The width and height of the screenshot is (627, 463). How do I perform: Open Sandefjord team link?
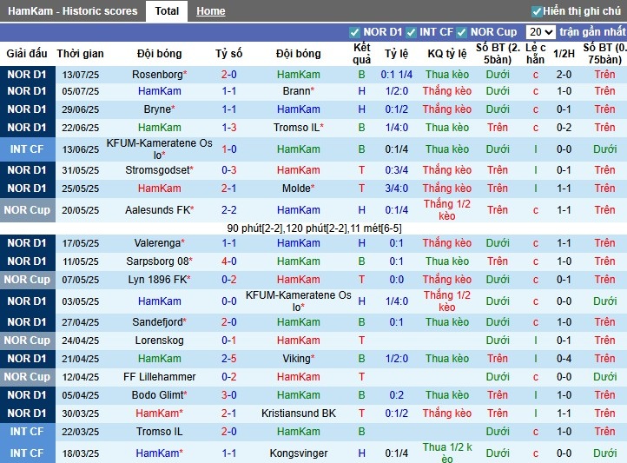point(157,322)
